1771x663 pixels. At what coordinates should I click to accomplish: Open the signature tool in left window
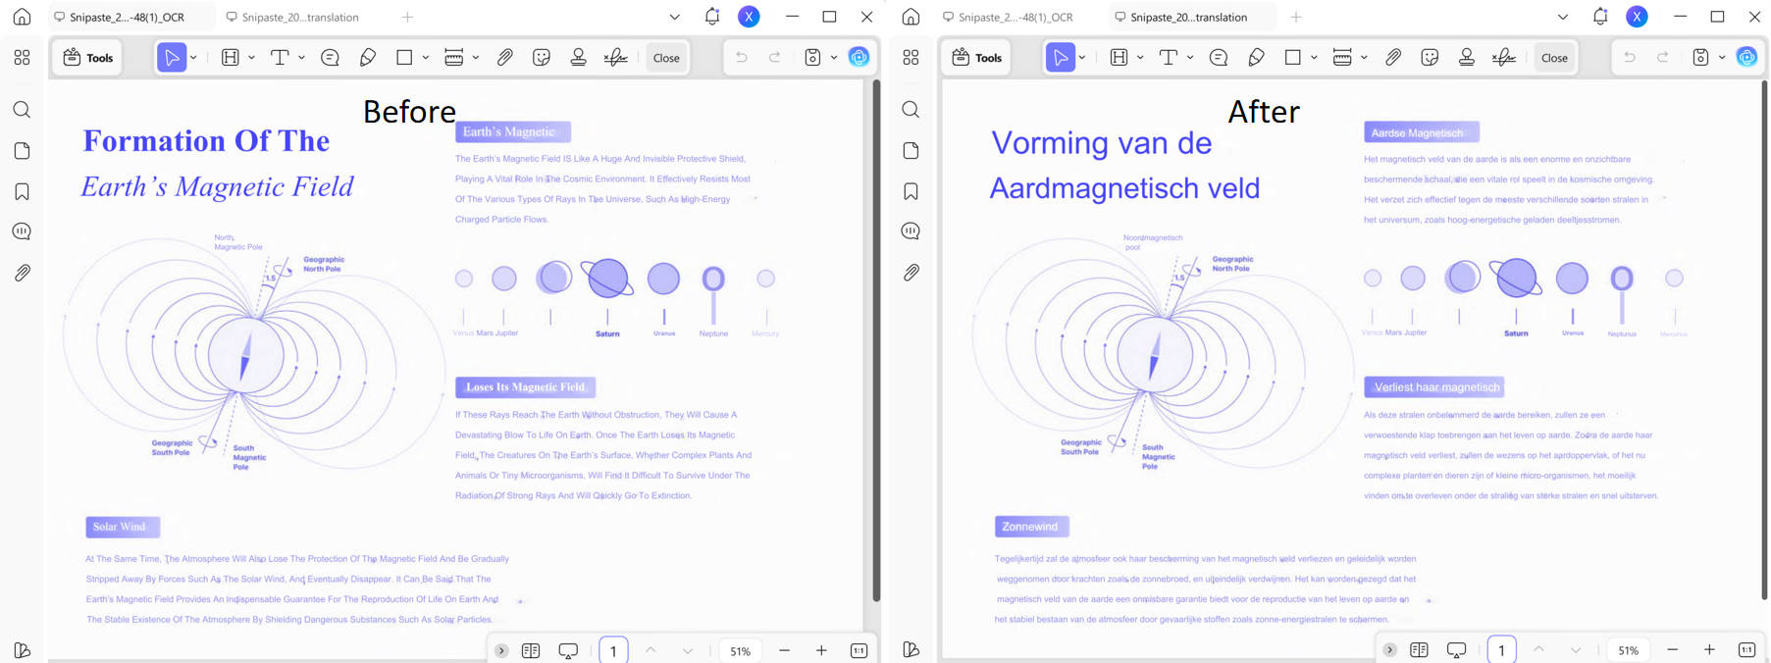[x=616, y=58]
